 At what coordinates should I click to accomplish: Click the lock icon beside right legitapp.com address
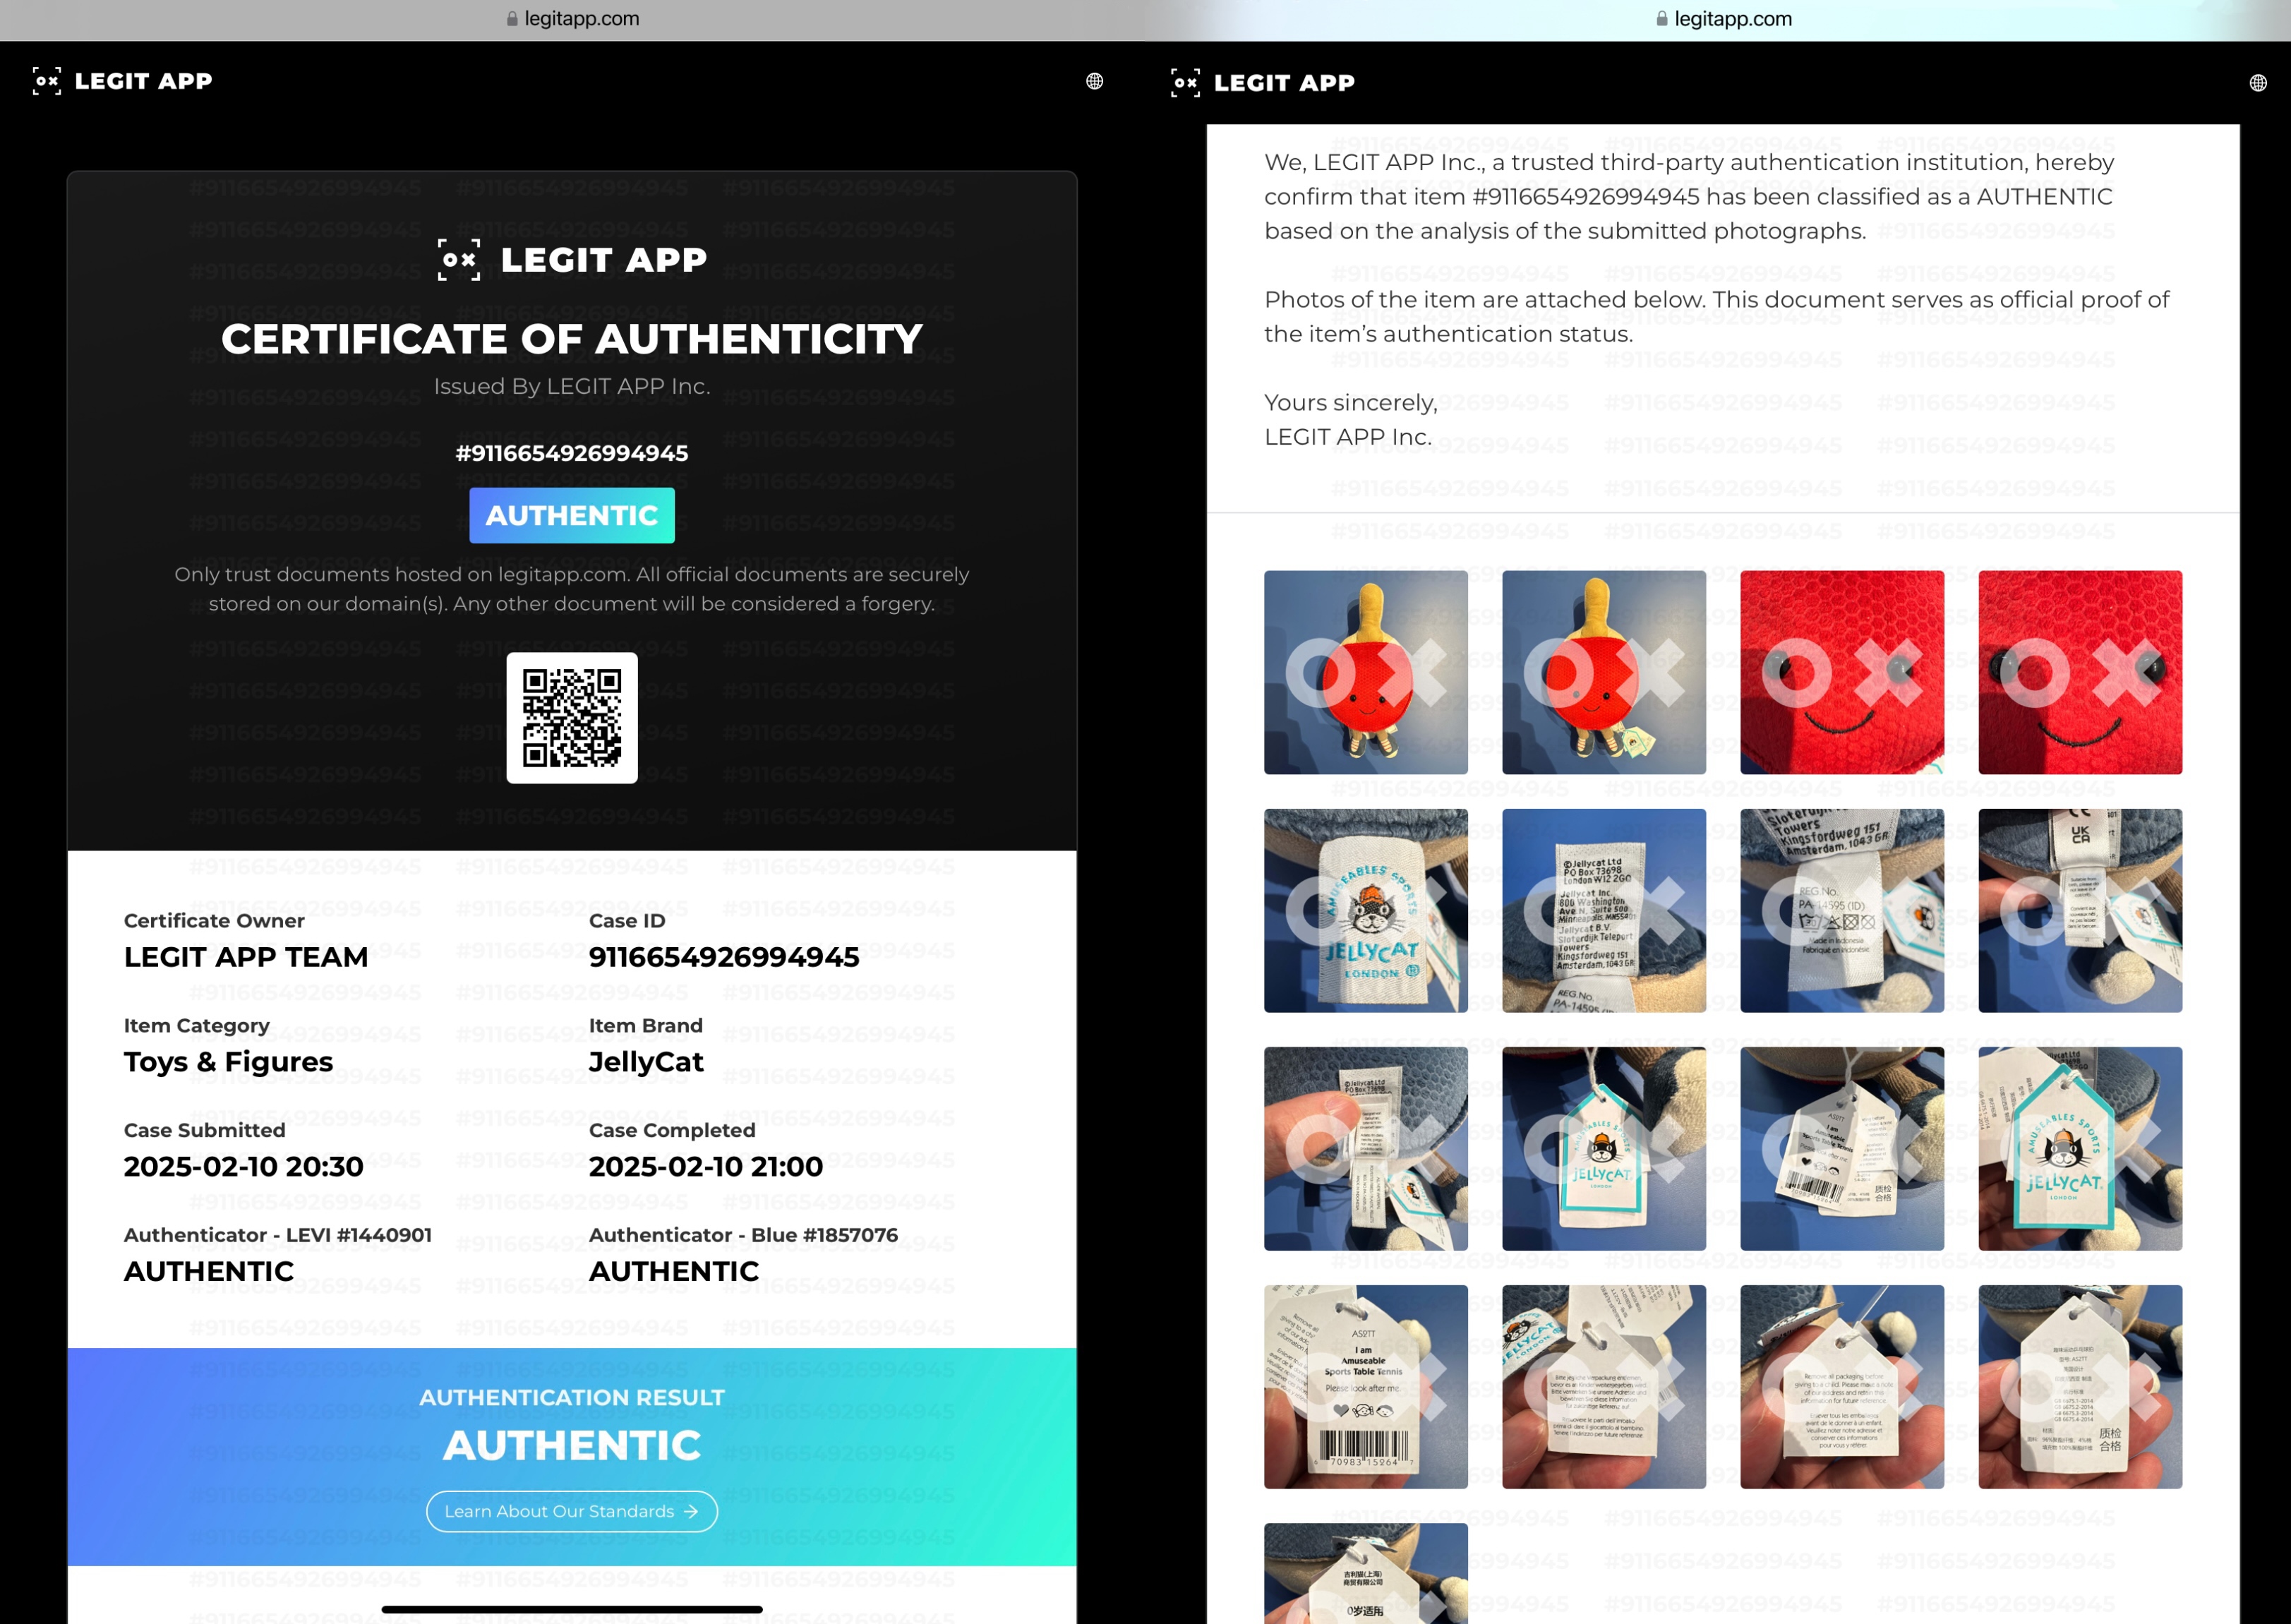[x=1662, y=19]
